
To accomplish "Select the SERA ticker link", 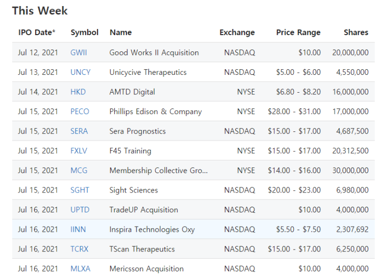I will tap(79, 131).
